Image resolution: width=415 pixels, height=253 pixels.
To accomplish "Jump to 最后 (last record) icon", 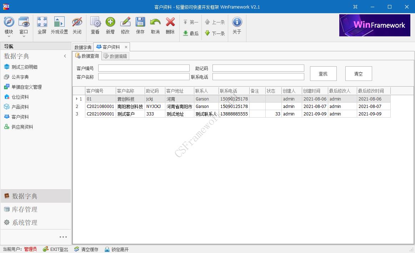I will (191, 33).
